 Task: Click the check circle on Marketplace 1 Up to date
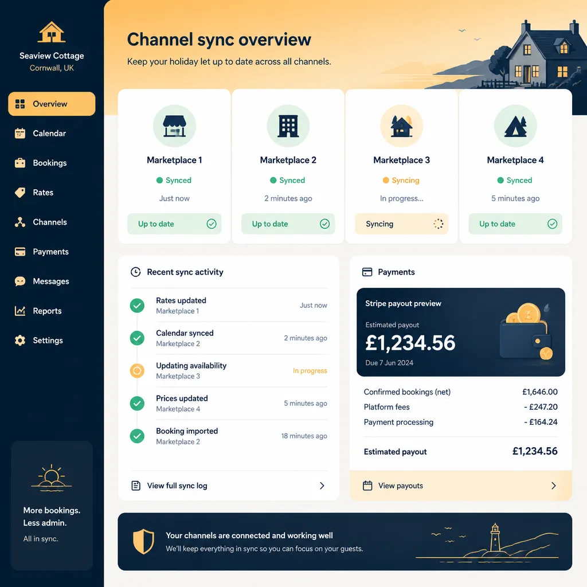[212, 224]
